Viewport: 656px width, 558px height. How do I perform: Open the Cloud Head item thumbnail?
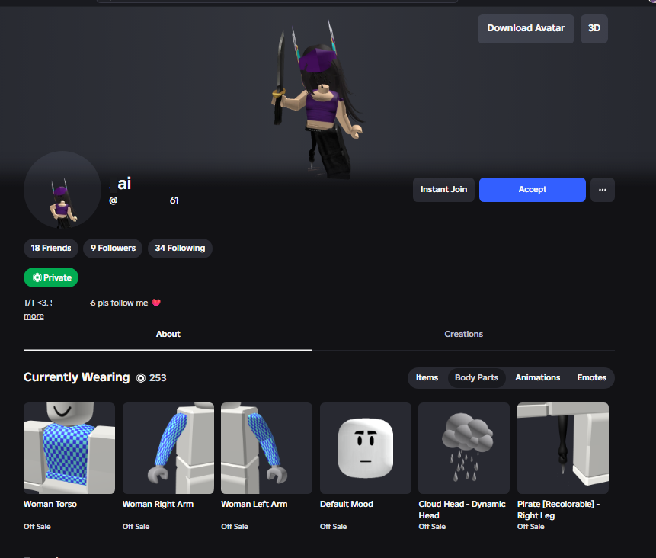tap(464, 448)
